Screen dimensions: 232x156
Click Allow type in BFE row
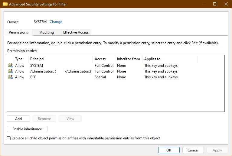click(x=20, y=77)
